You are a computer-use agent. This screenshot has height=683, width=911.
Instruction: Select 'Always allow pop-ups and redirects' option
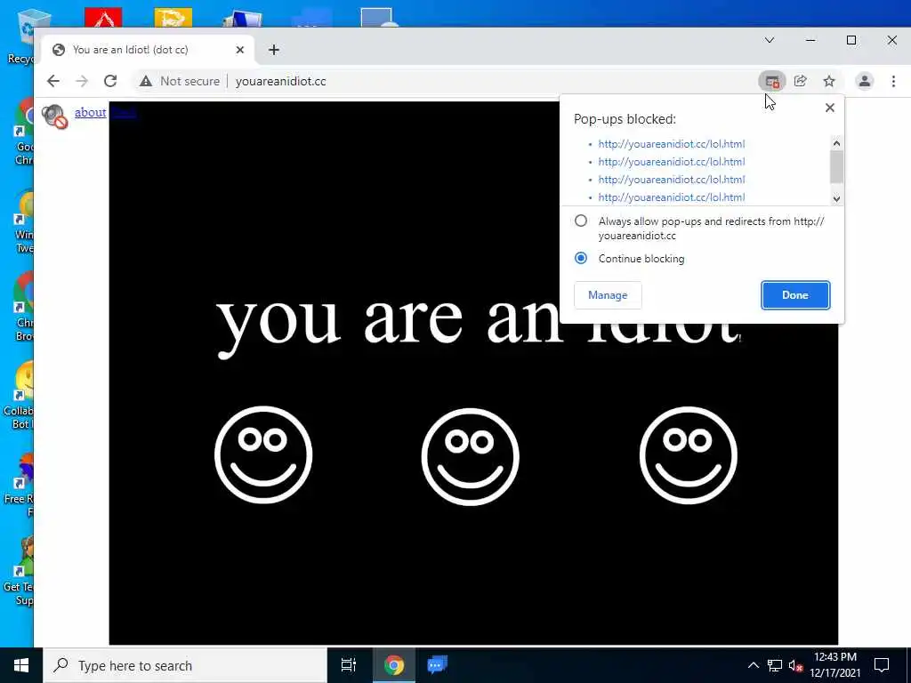click(580, 221)
